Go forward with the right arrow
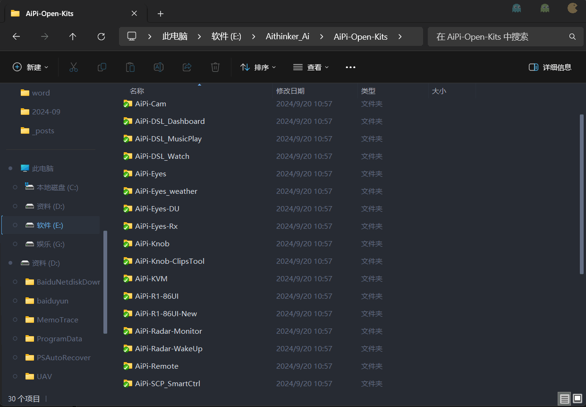This screenshot has height=407, width=586. 44,36
